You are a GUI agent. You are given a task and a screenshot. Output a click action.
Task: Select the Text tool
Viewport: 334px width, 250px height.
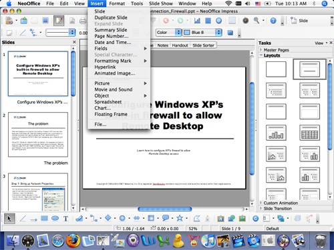[65, 219]
